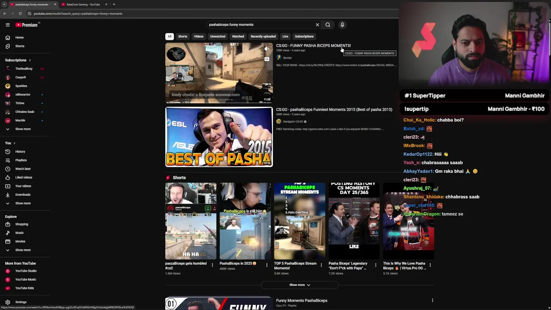The image size is (551, 310).
Task: Open Skooby channel link
Action: coord(287,58)
